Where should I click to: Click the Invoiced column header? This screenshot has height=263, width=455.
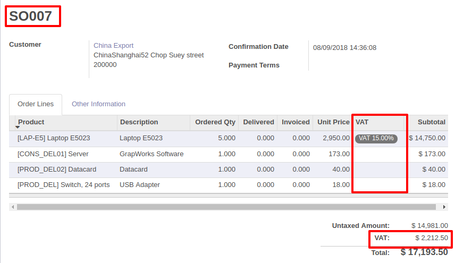click(296, 122)
